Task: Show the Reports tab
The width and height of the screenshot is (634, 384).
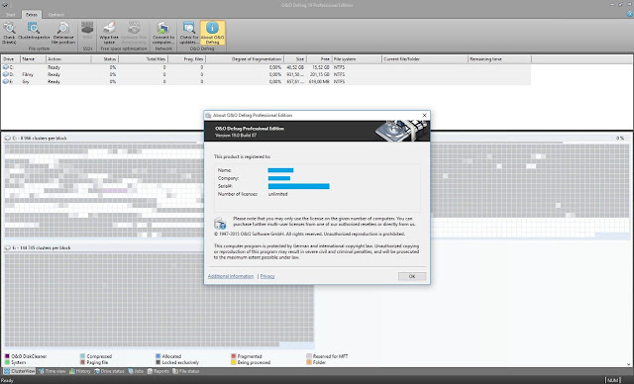Action: (158, 371)
